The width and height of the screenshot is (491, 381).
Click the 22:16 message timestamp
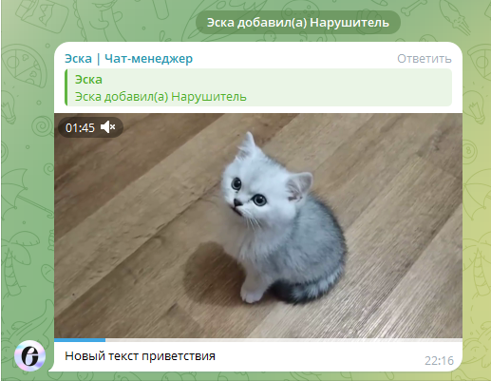tap(439, 361)
